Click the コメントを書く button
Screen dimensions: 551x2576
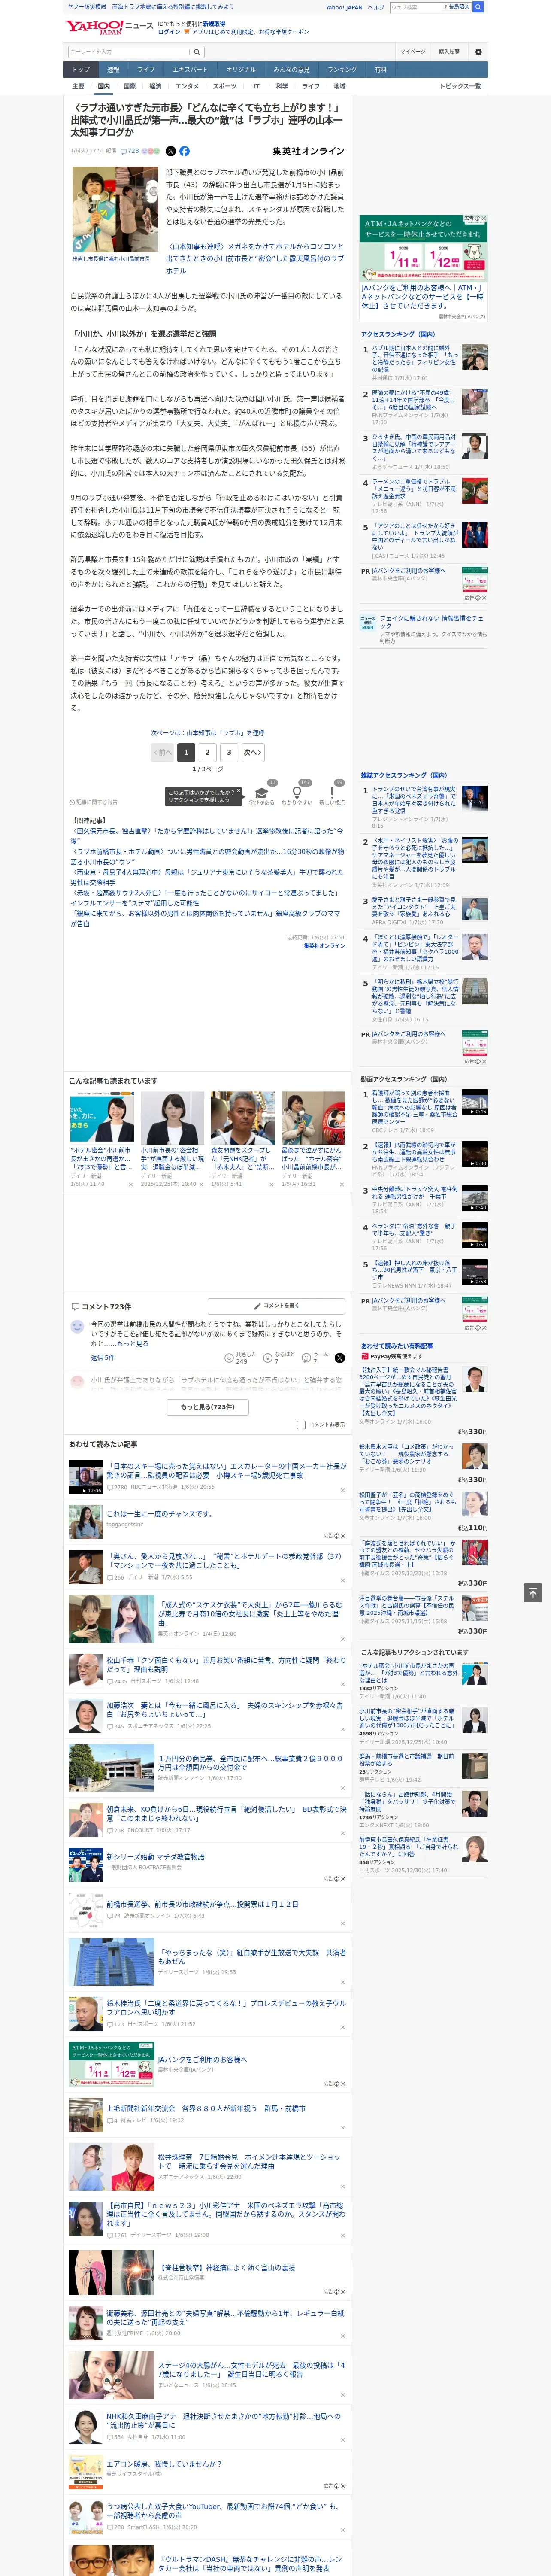pyautogui.click(x=276, y=1305)
